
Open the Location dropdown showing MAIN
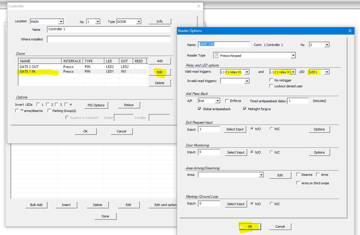click(x=61, y=21)
